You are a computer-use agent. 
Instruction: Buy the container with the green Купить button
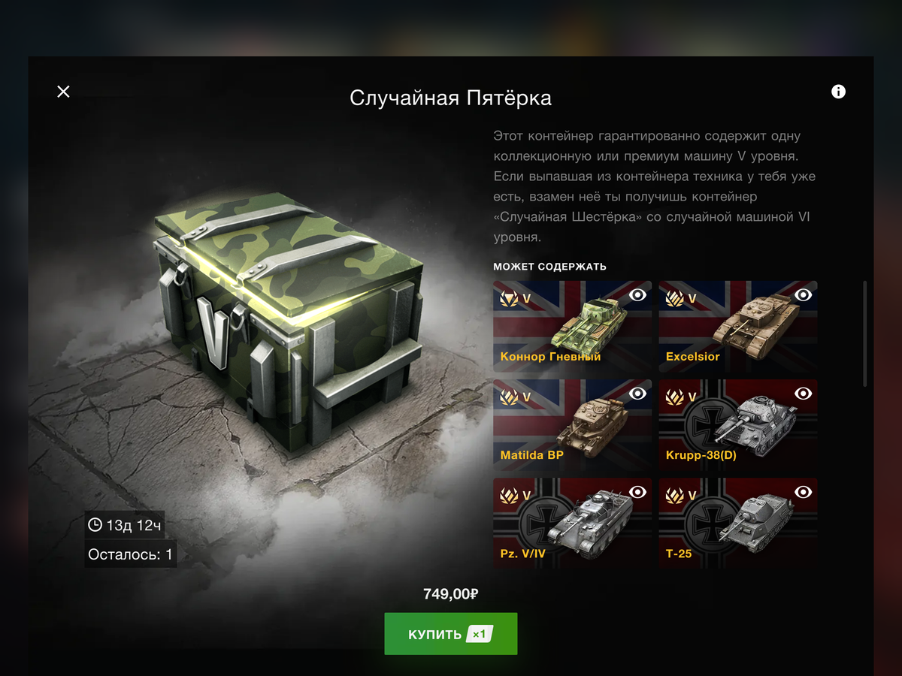click(x=451, y=634)
